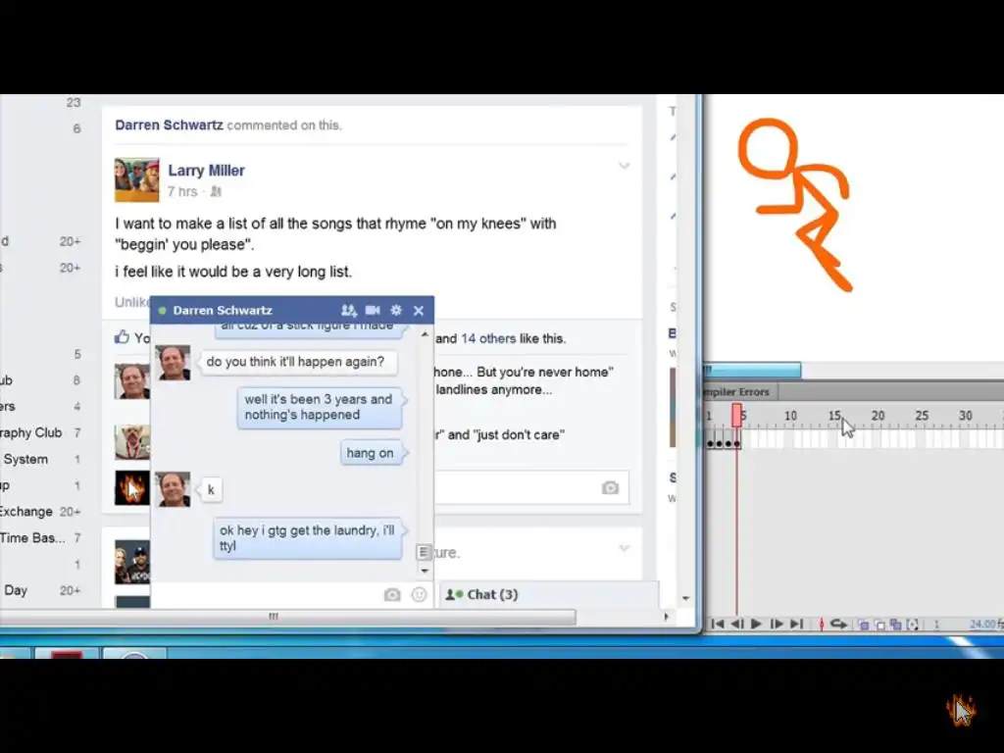The width and height of the screenshot is (1004, 753).
Task: Click the 24.00 fps frame rate value
Action: (x=982, y=625)
